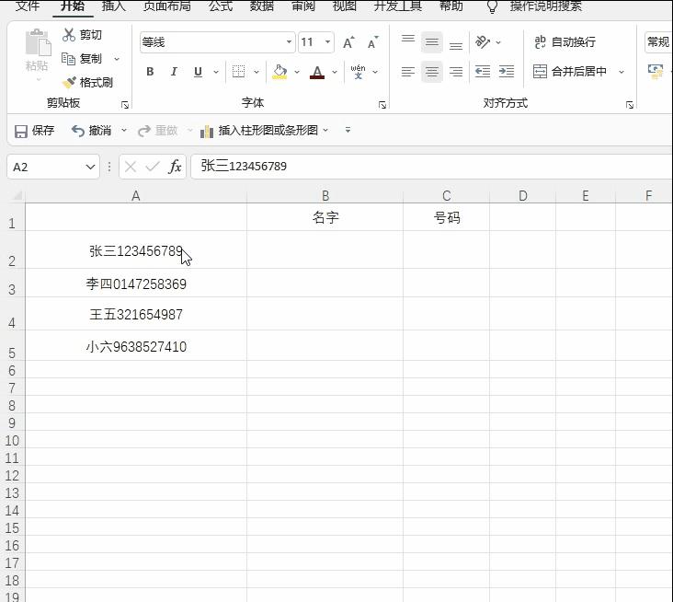Open clipboard group dialog launcher
673x602 pixels.
[x=125, y=105]
